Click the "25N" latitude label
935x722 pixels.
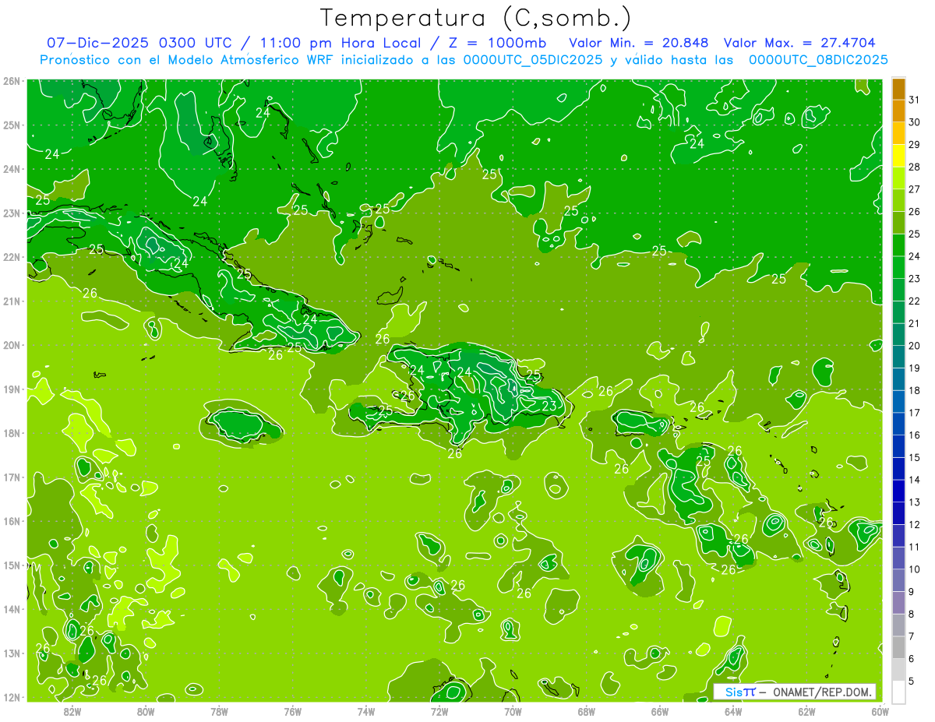pos(12,125)
